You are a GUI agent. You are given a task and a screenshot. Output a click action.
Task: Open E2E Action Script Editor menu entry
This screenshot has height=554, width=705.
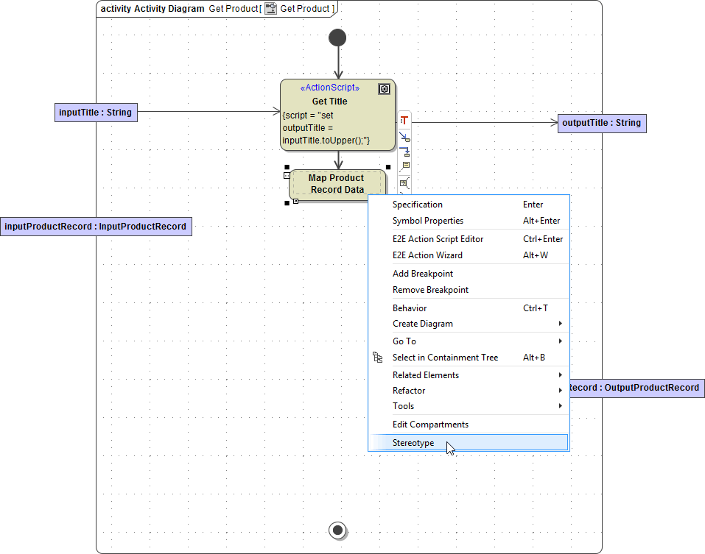tap(438, 239)
